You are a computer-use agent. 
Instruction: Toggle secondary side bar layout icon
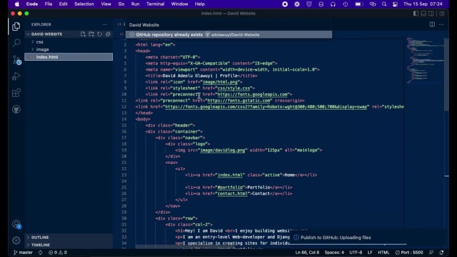(x=431, y=13)
